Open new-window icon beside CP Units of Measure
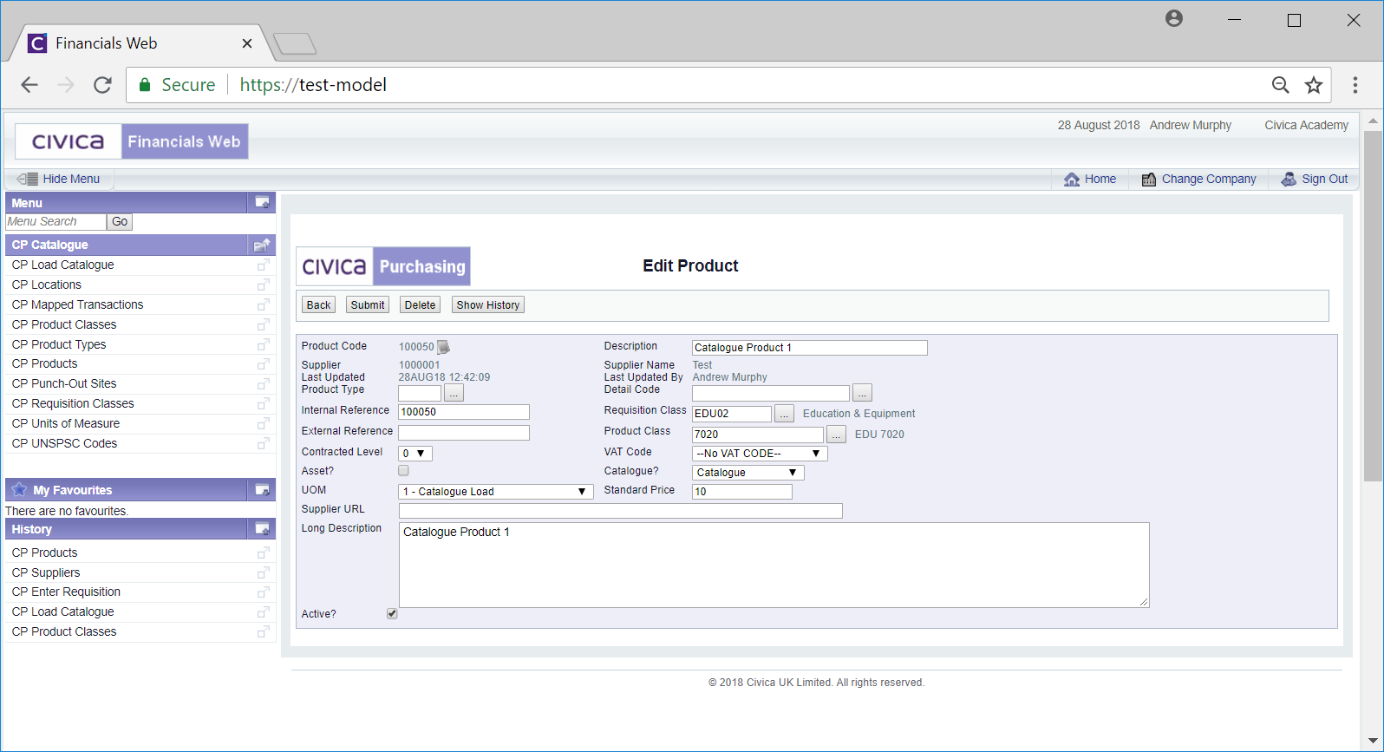 [x=264, y=423]
